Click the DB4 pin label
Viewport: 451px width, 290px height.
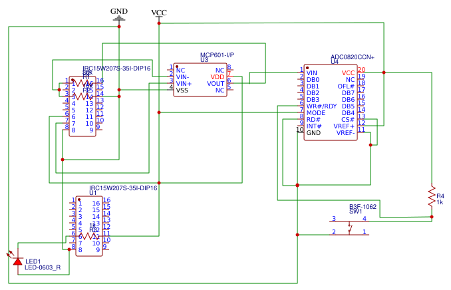point(349,113)
